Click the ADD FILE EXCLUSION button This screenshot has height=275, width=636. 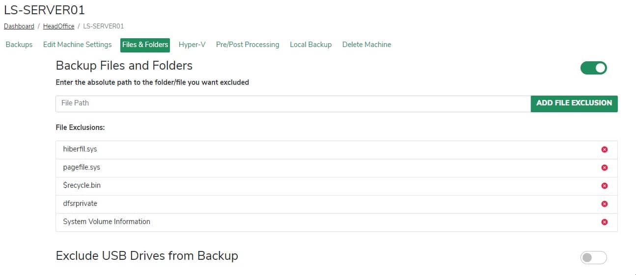(574, 103)
